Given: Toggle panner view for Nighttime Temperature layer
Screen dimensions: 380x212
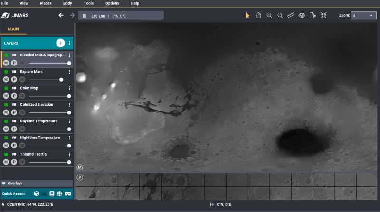Looking at the screenshot, I should coord(14,146).
